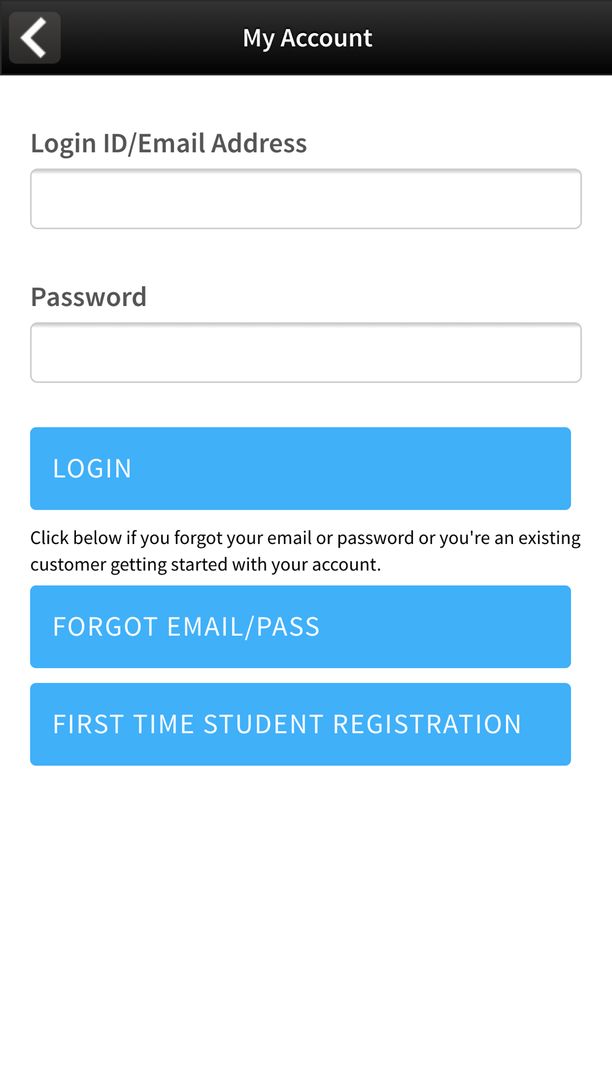Return to previous screen via chevron
This screenshot has height=1088, width=612.
coord(35,37)
